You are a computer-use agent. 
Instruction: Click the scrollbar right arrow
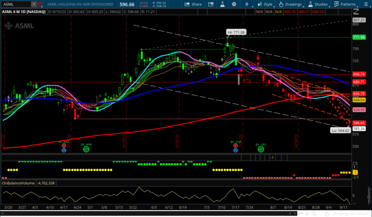pyautogui.click(x=295, y=213)
